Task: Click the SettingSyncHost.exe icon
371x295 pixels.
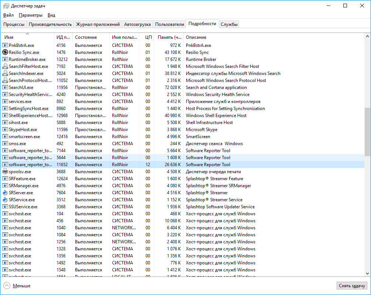Action: pyautogui.click(x=5, y=109)
